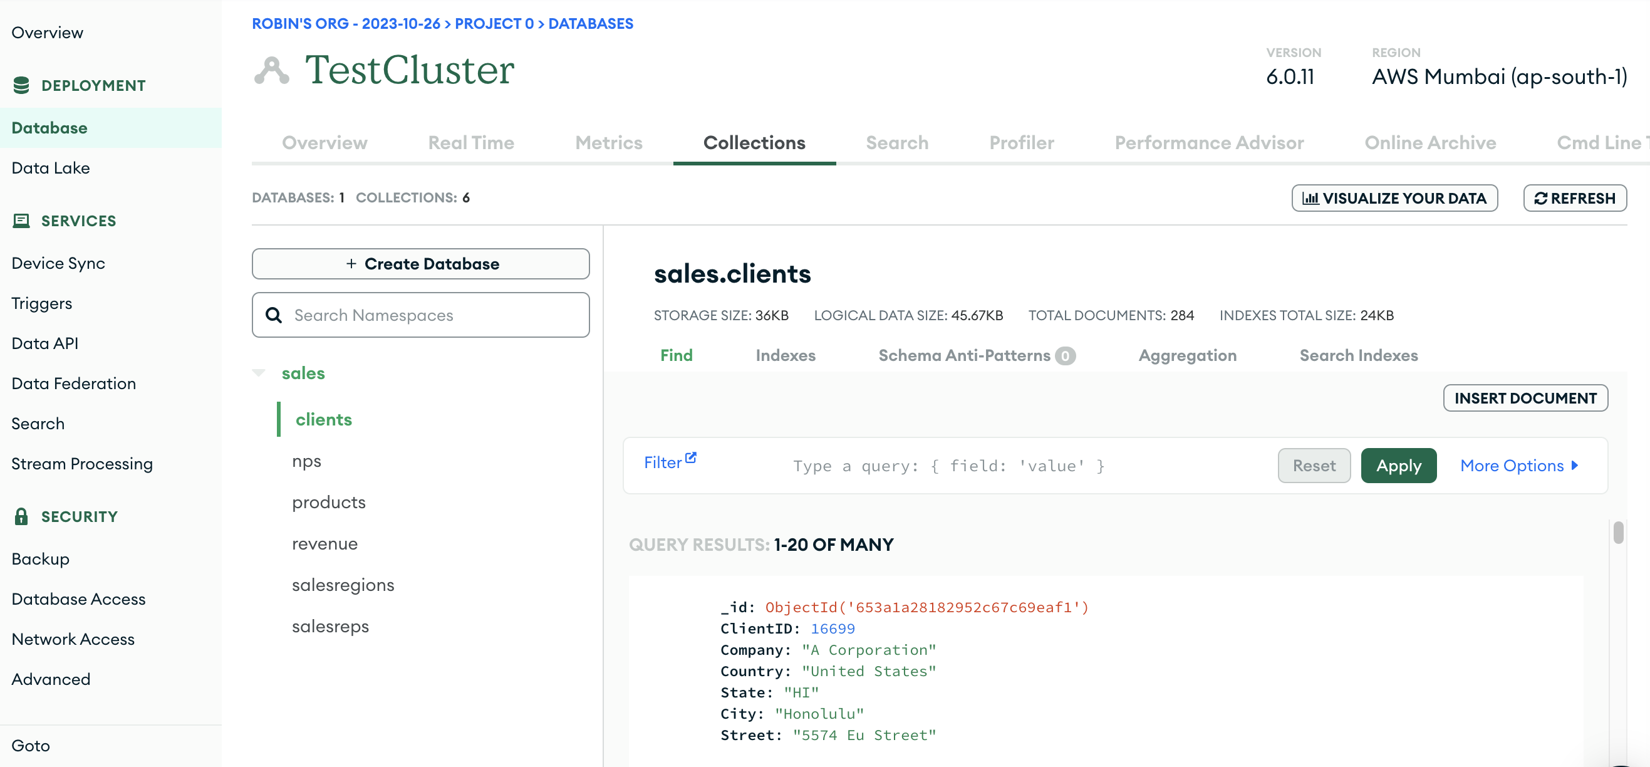
Task: Open Backup in the sidebar
Action: [x=40, y=559]
